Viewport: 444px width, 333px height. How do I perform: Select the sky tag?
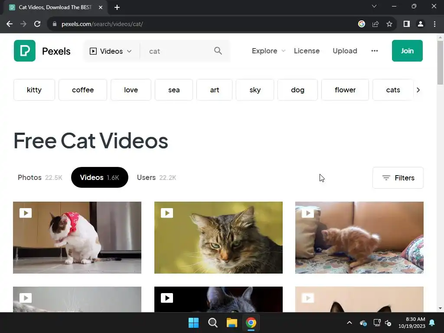pyautogui.click(x=255, y=90)
